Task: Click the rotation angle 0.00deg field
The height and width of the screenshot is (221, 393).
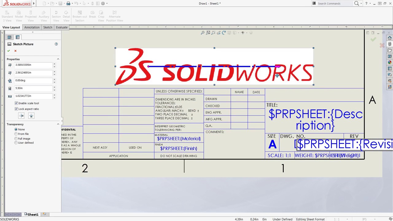Action: [x=33, y=80]
